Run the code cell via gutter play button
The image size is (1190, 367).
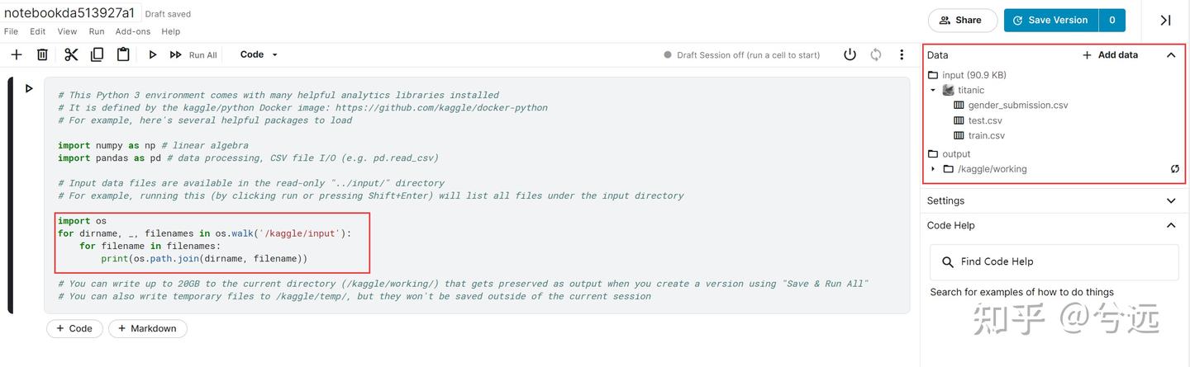click(29, 88)
